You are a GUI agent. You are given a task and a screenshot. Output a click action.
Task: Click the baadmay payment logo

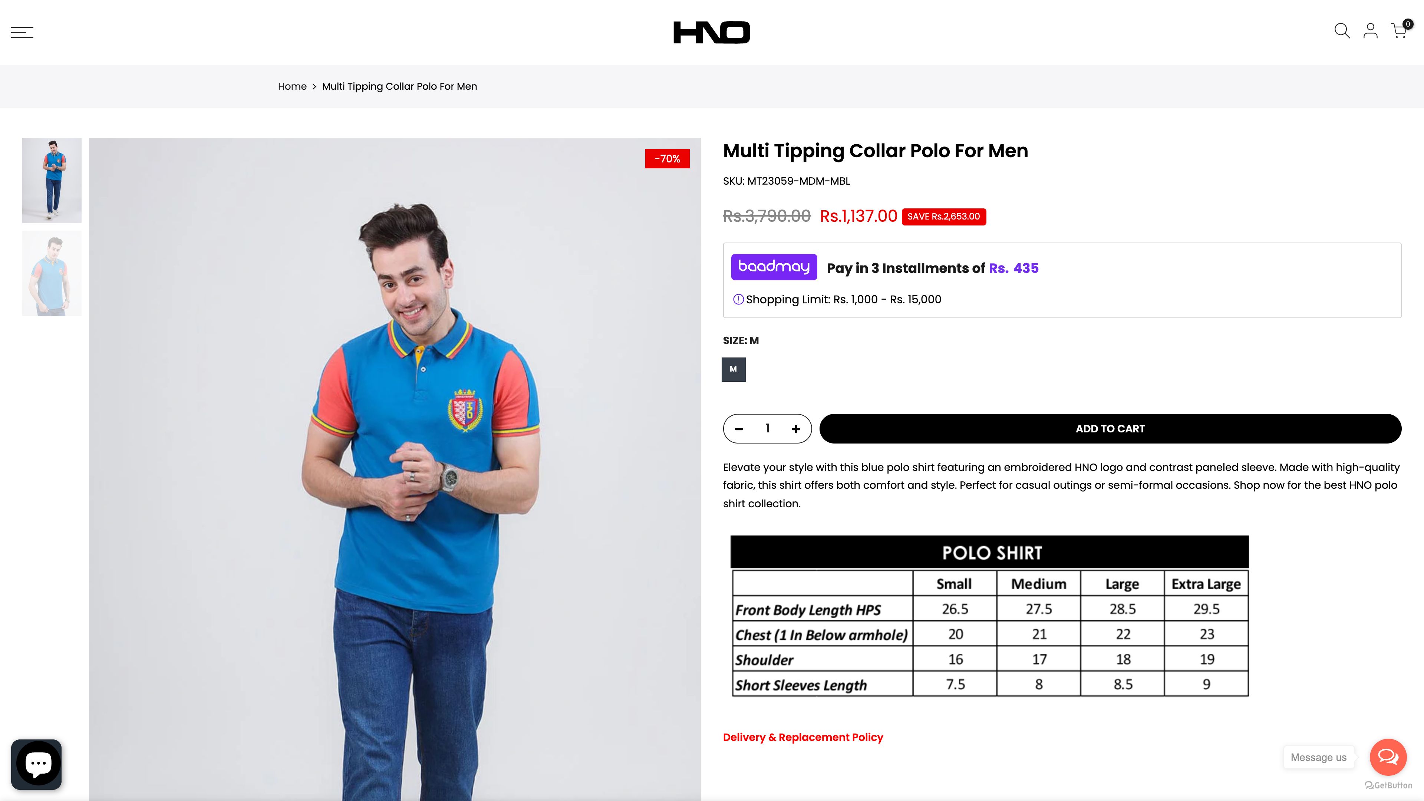coord(774,267)
